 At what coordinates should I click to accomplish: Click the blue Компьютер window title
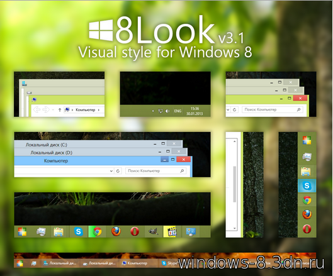click(x=56, y=161)
